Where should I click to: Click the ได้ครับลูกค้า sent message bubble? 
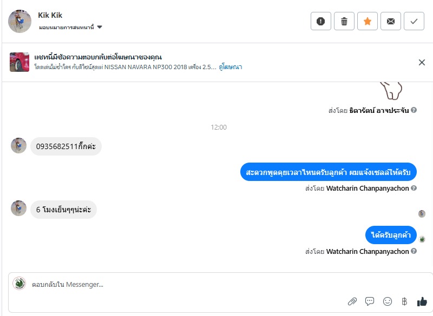click(x=391, y=235)
